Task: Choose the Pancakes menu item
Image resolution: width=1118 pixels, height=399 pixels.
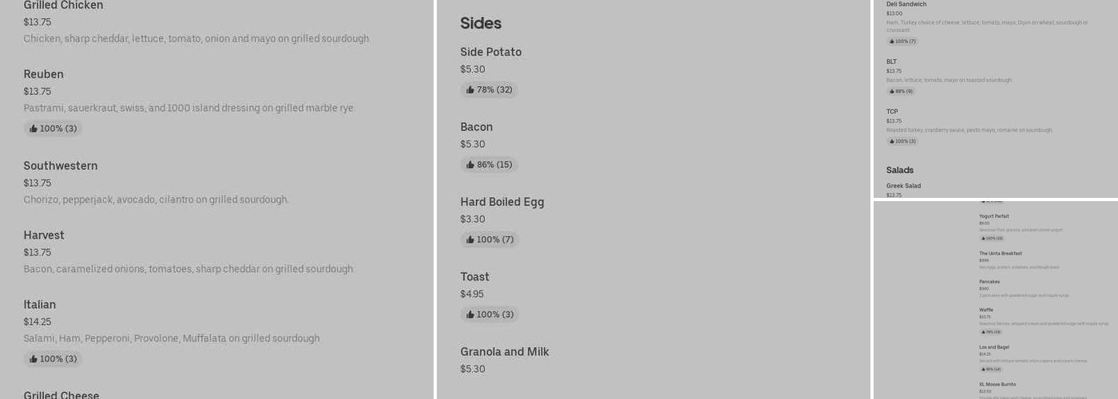Action: [x=989, y=282]
